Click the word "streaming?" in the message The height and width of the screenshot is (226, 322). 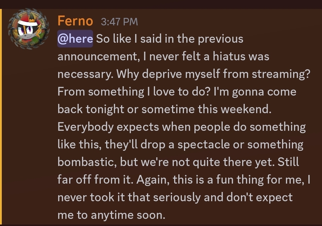[x=281, y=74]
